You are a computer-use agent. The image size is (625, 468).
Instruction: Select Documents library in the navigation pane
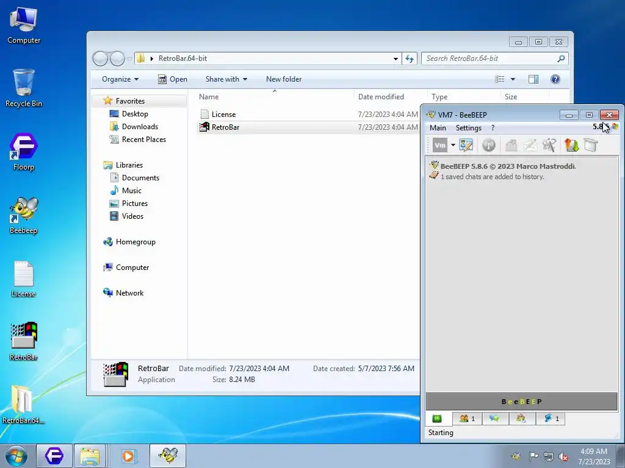140,178
